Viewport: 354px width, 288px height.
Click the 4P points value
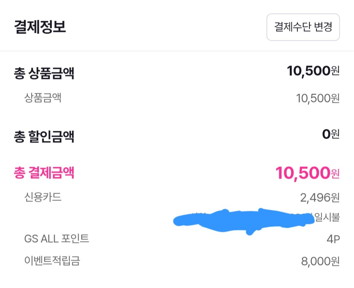point(333,239)
